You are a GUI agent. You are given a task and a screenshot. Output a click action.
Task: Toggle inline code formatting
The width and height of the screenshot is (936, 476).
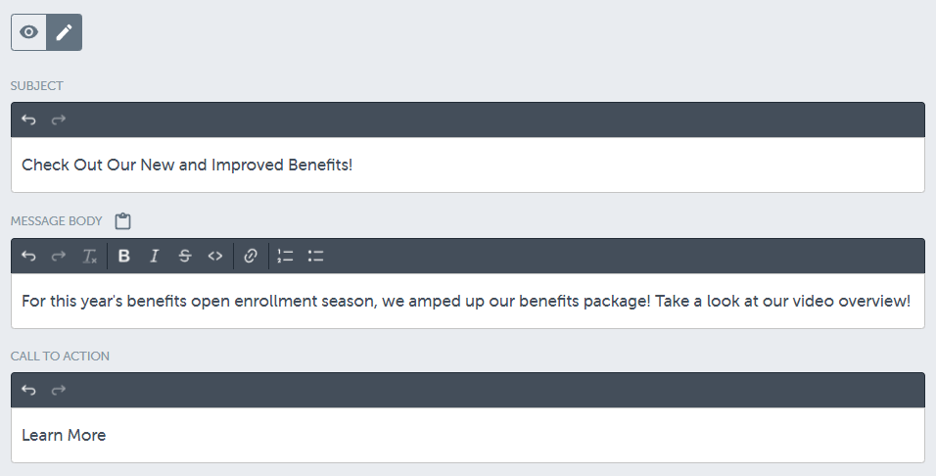point(214,256)
